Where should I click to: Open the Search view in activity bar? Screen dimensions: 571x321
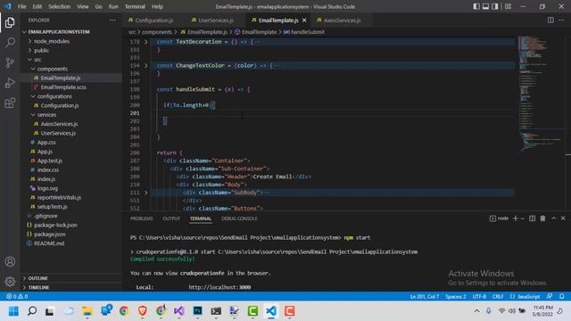click(x=10, y=43)
